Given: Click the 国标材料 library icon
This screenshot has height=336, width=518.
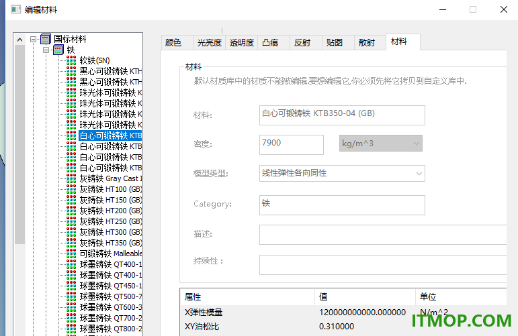Looking at the screenshot, I should click(x=46, y=40).
